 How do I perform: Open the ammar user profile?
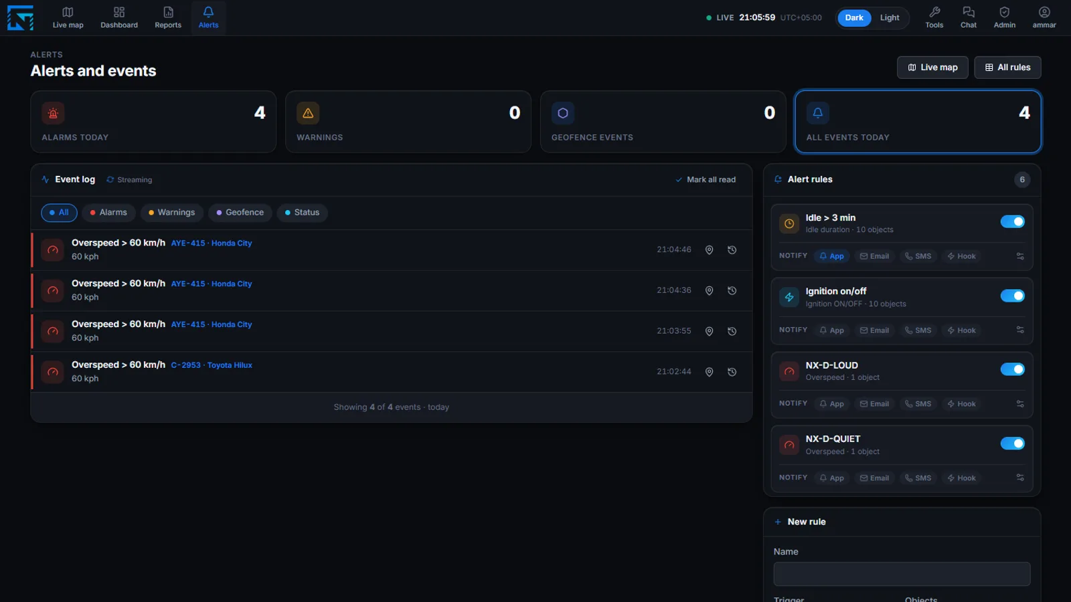(1044, 17)
